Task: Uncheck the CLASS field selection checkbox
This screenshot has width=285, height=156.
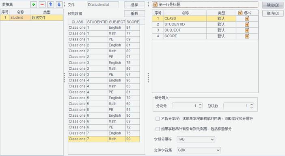Action: coord(247,19)
